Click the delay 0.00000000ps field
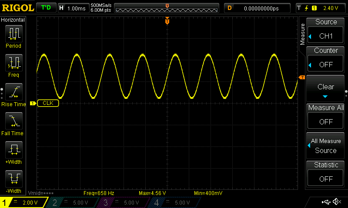 (x=257, y=8)
